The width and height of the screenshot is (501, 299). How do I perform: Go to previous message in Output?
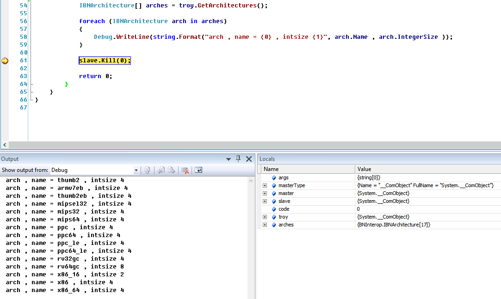[x=161, y=170]
